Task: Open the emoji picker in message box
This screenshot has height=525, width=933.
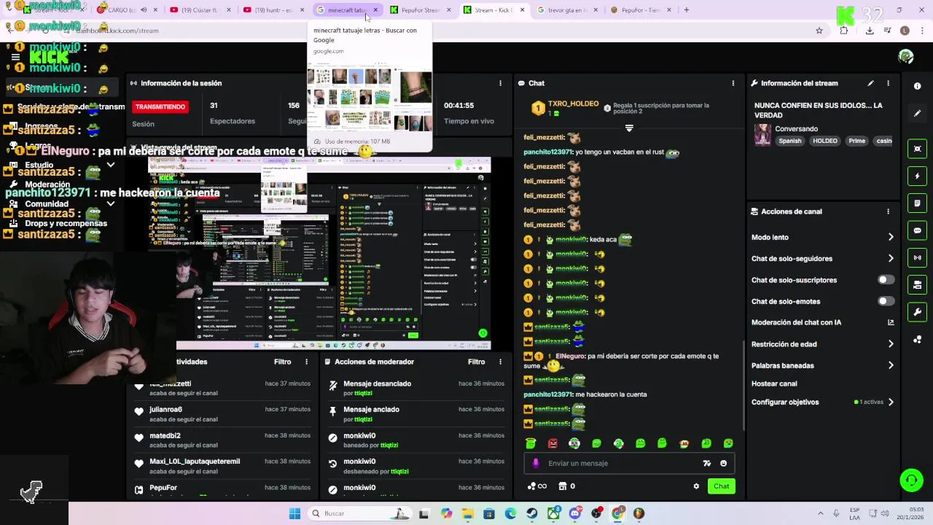Action: [723, 463]
